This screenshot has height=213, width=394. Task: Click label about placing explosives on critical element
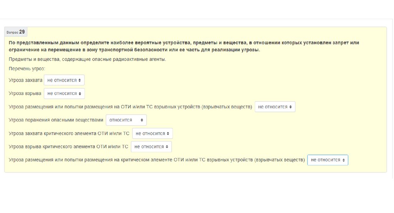pos(156,160)
